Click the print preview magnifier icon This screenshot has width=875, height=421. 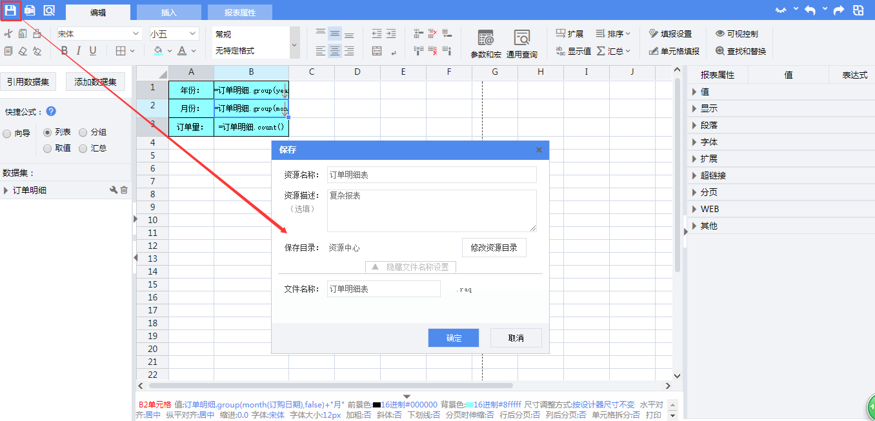49,10
